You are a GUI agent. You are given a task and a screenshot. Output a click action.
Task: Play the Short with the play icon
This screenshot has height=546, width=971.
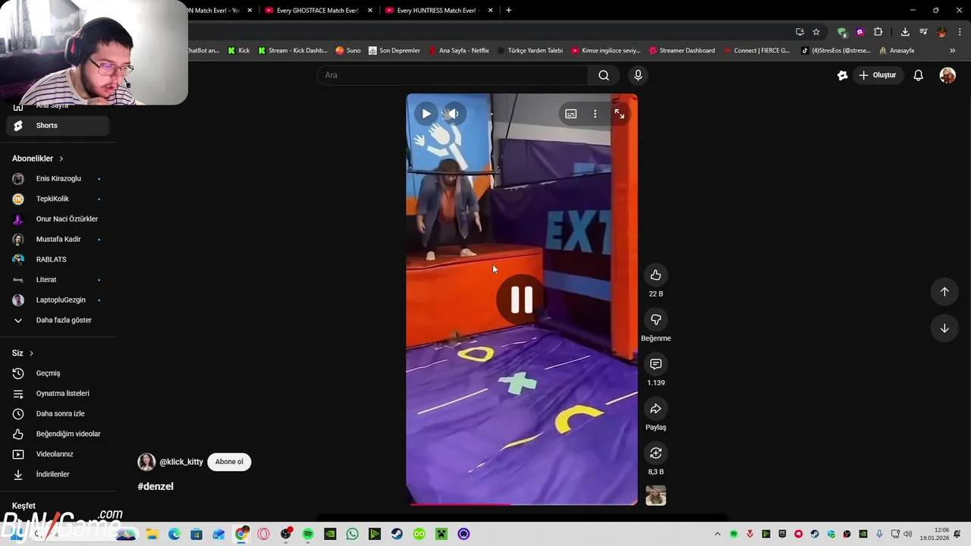(426, 114)
